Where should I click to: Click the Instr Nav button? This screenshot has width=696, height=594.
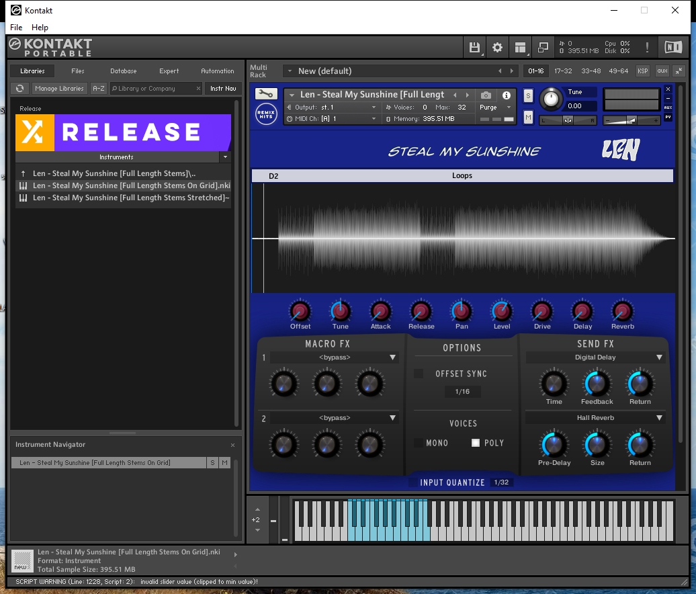223,88
